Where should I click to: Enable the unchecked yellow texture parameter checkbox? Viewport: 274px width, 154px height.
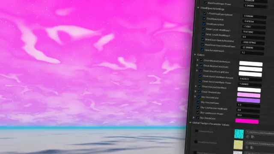[x=196, y=142]
